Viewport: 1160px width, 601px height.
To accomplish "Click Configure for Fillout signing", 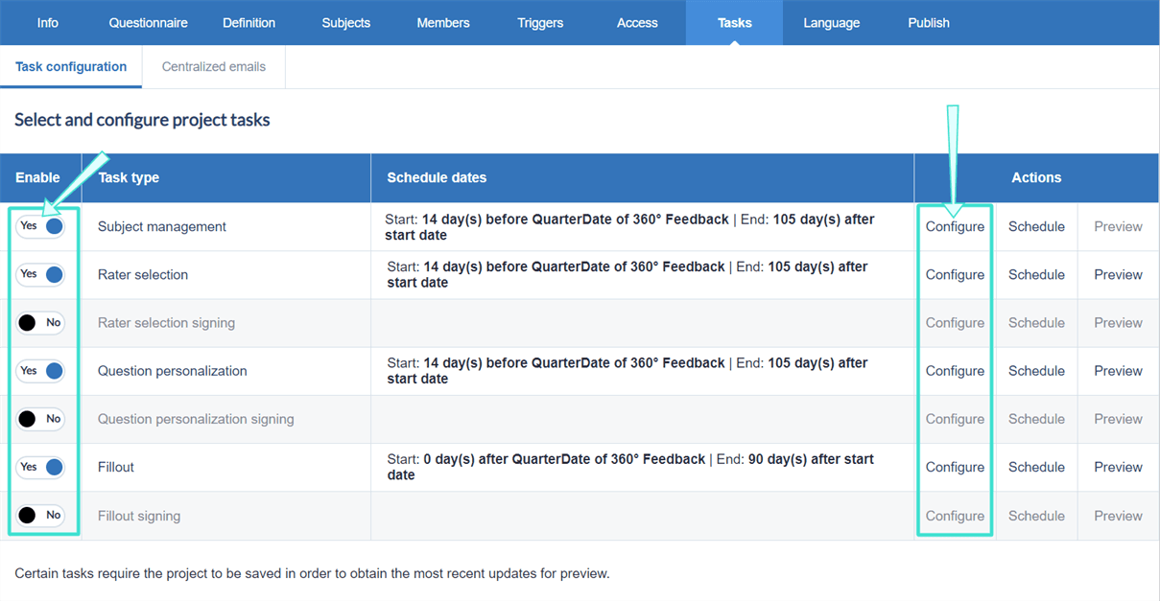I will coord(955,516).
